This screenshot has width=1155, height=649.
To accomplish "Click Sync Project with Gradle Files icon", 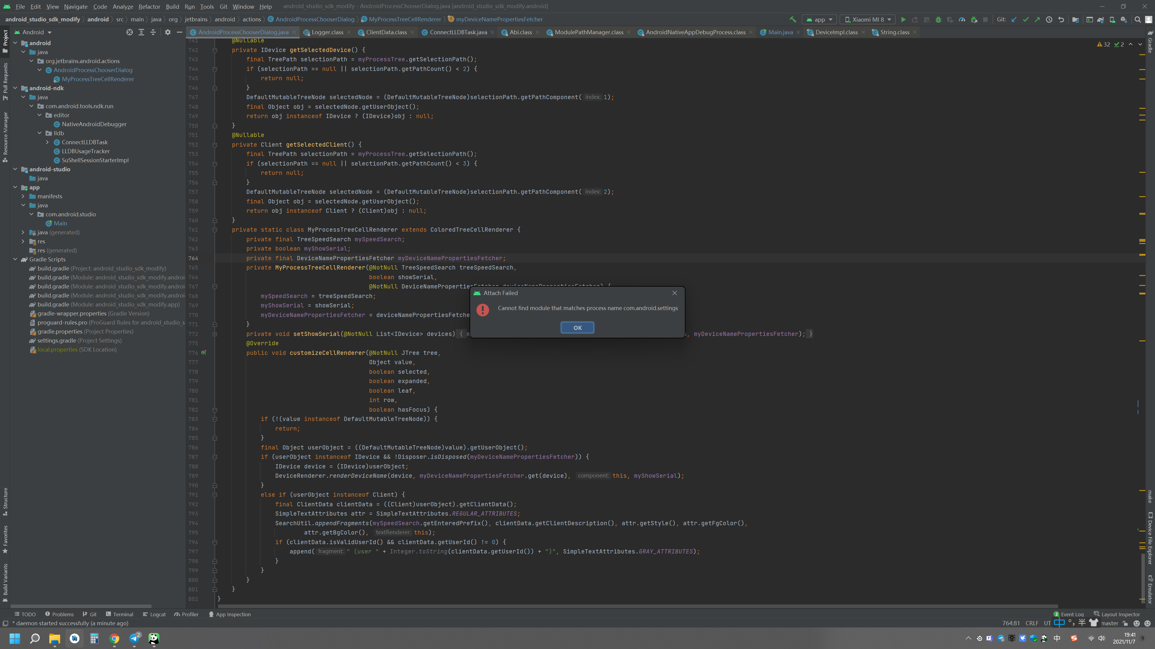I will (1100, 19).
